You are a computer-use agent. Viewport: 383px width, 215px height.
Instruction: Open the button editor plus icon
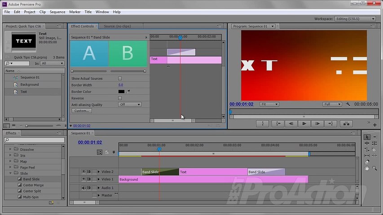(x=375, y=125)
